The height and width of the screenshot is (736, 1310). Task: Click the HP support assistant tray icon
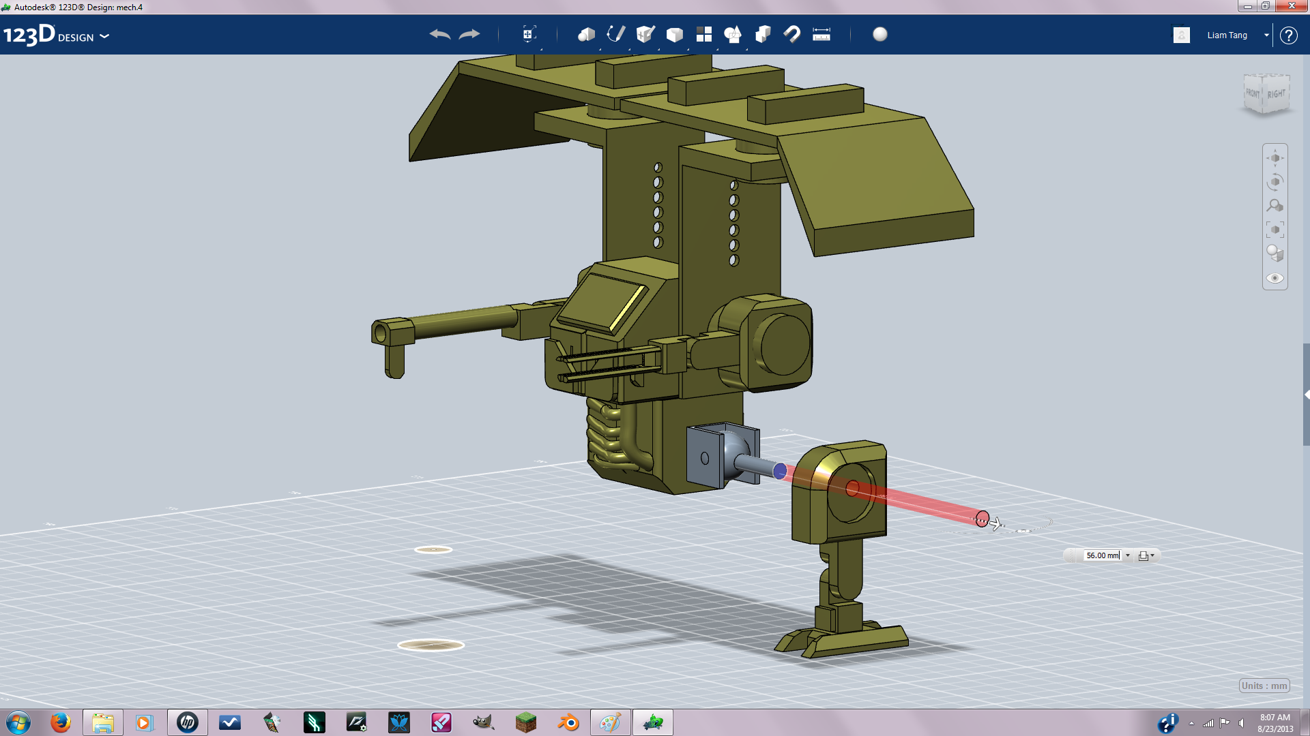pos(1168,723)
